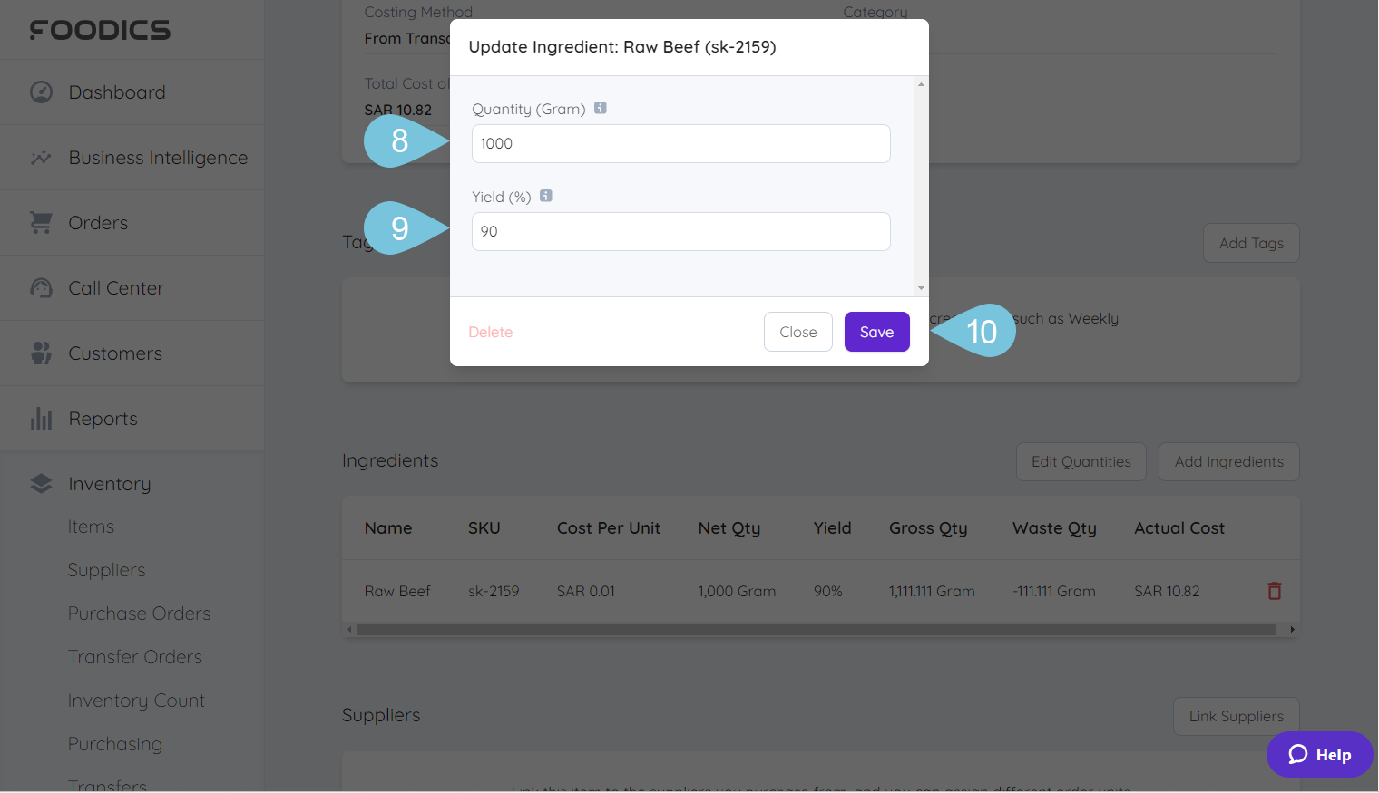Screen dimensions: 1379x793
Task: Click the Inventory layers icon
Action: click(x=41, y=484)
